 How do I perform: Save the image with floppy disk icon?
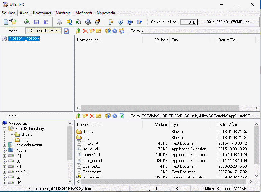(x=37, y=22)
